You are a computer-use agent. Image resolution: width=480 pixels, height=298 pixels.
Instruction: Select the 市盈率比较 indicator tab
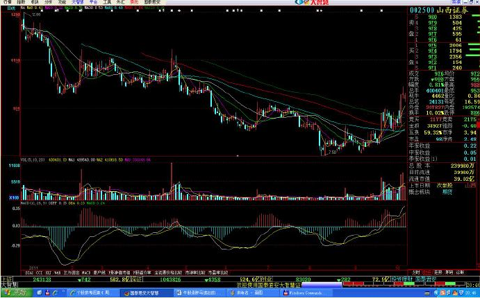pyautogui.click(x=218, y=272)
